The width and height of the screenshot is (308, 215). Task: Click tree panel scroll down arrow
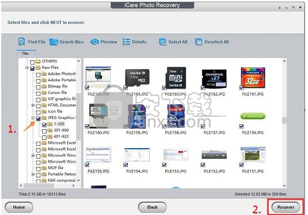tap(79, 180)
